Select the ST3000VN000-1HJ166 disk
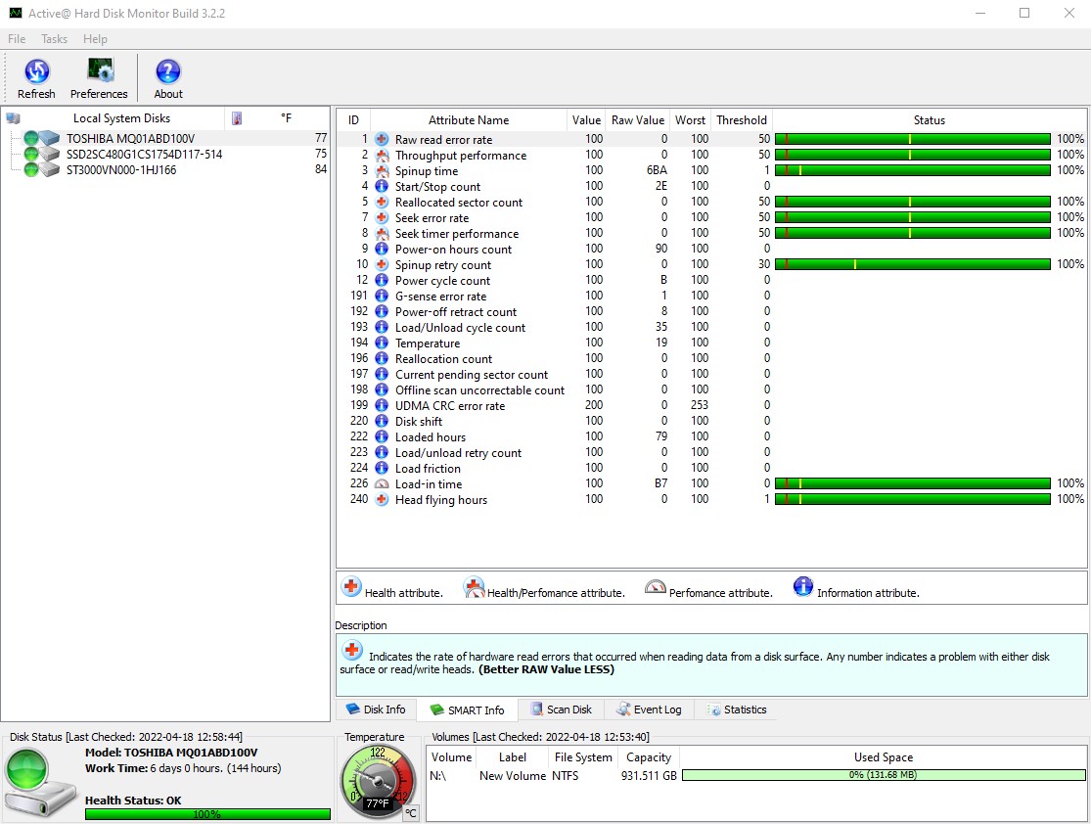 [122, 169]
